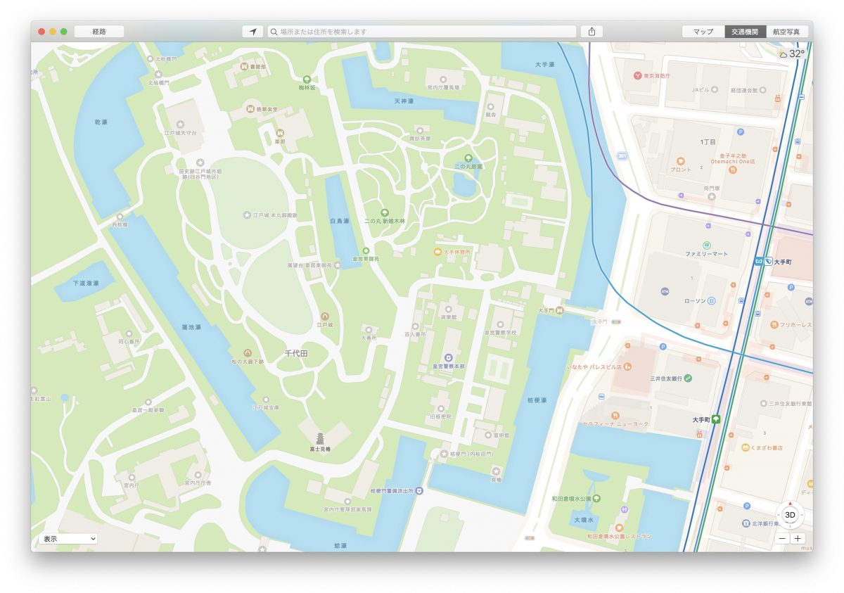Click the 富士見櫓 landmark icon
The height and width of the screenshot is (593, 844).
320,438
